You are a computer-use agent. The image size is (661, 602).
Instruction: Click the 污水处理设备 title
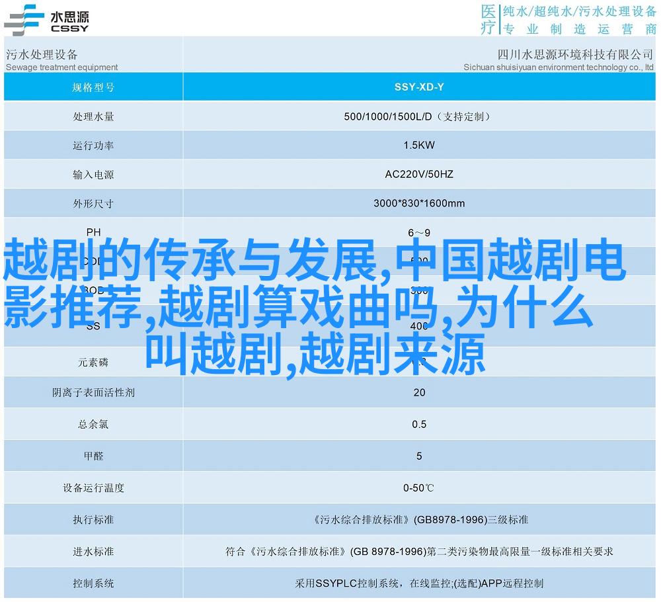(x=42, y=54)
